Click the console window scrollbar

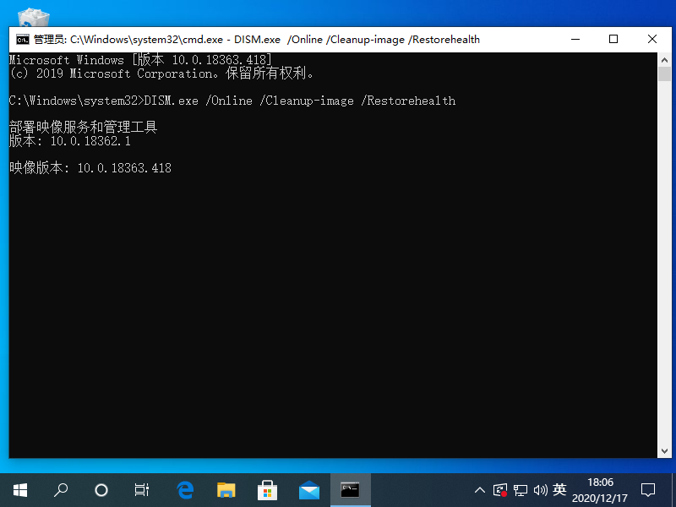point(666,253)
